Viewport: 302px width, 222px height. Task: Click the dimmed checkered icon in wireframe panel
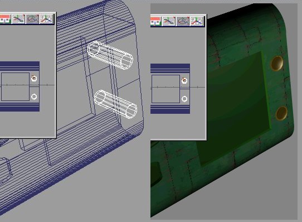(32, 19)
